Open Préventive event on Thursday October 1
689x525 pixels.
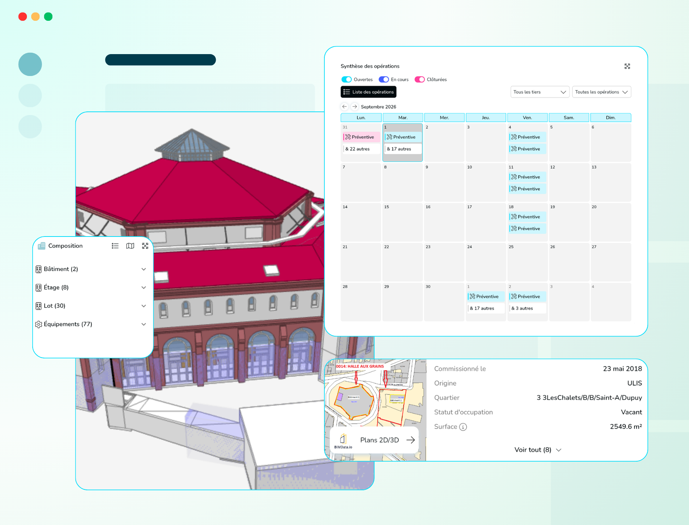[x=486, y=296]
